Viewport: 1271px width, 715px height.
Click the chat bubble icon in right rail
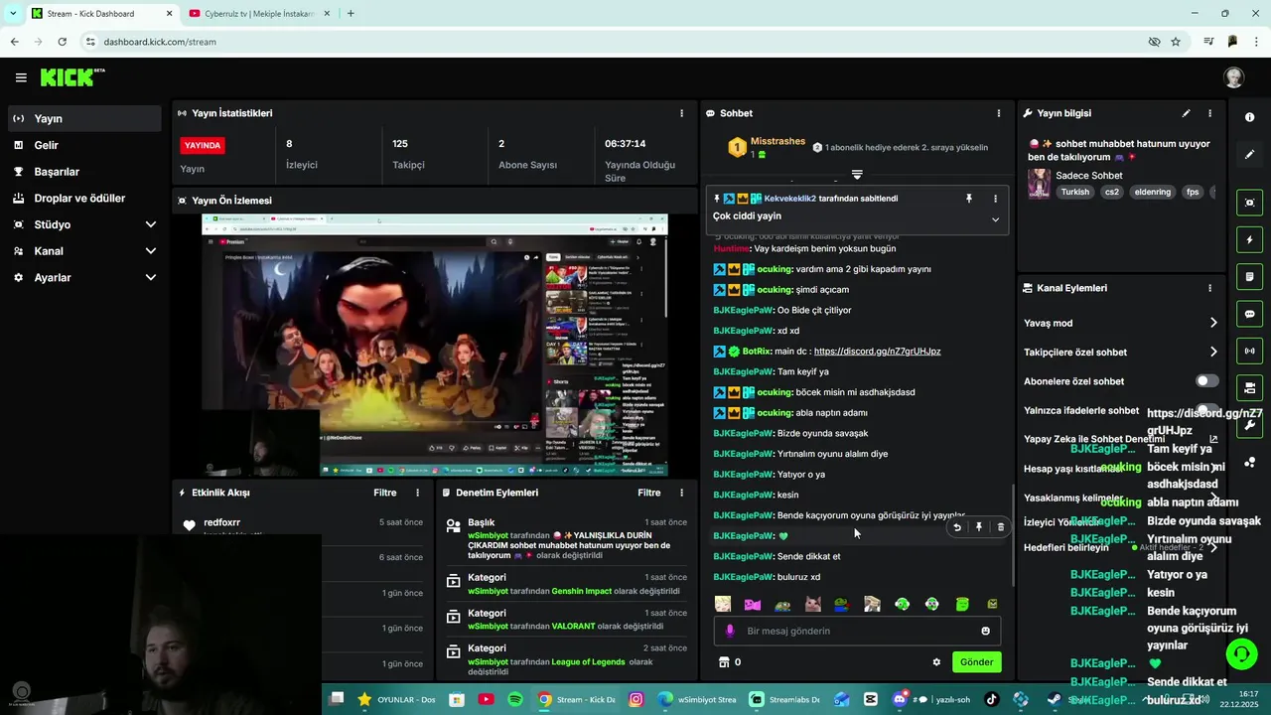click(x=1249, y=314)
